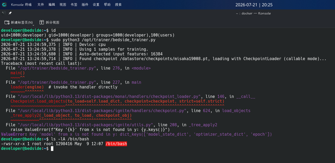The image size is (335, 163).
Task: Click the 'Konsole 终端' application name in panel
Action: tap(21, 5)
